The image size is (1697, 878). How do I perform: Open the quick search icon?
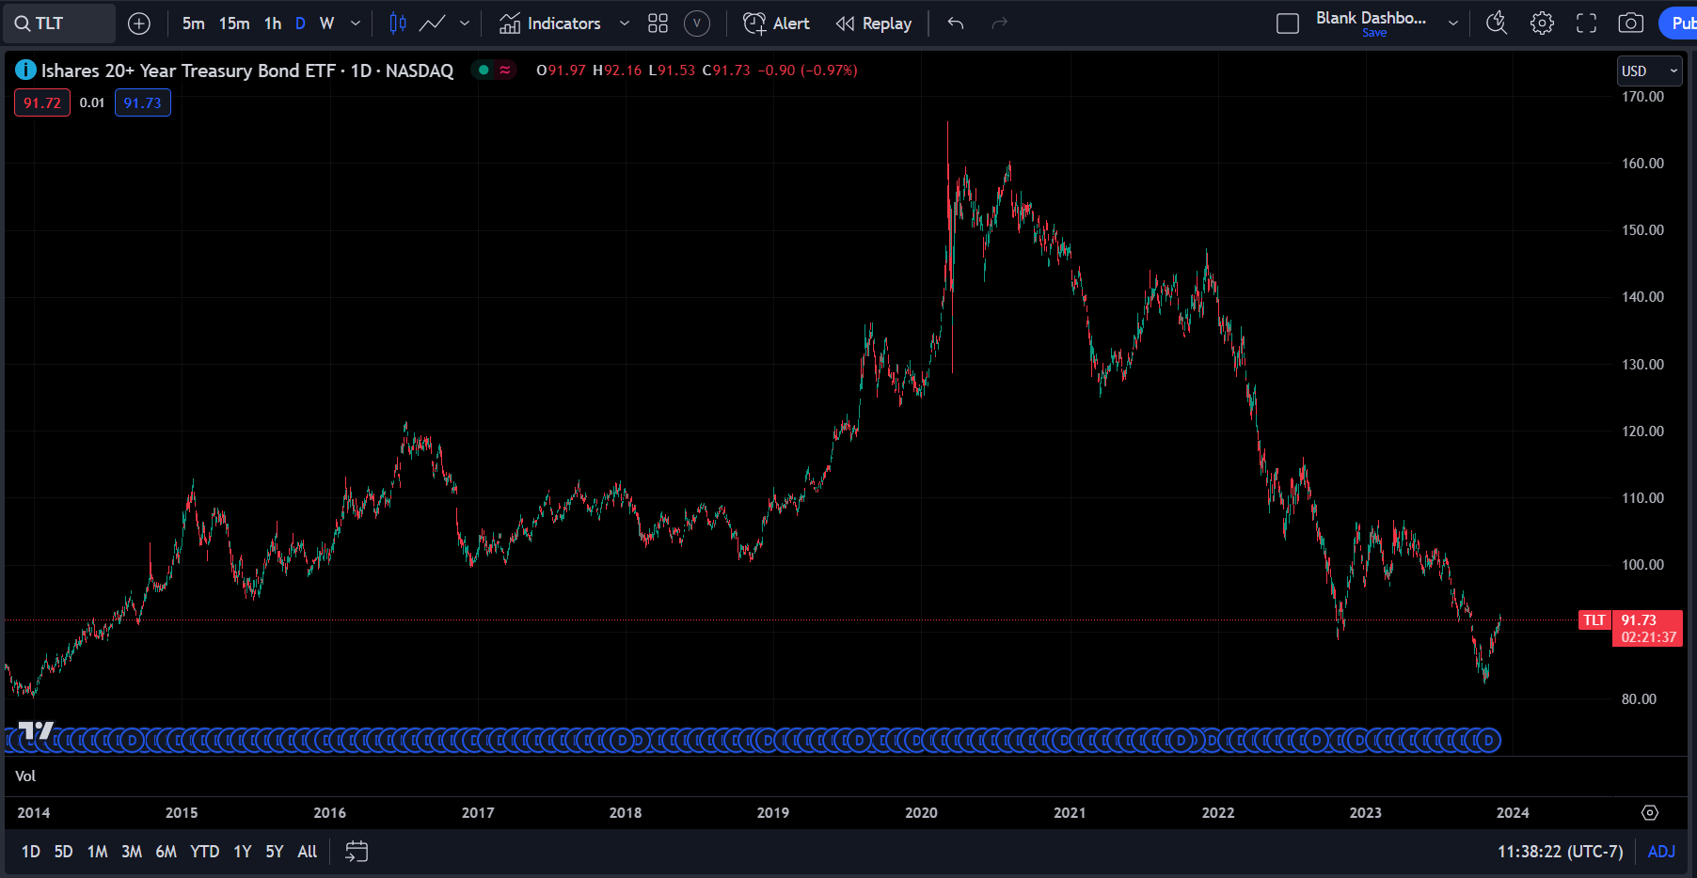pos(1497,24)
